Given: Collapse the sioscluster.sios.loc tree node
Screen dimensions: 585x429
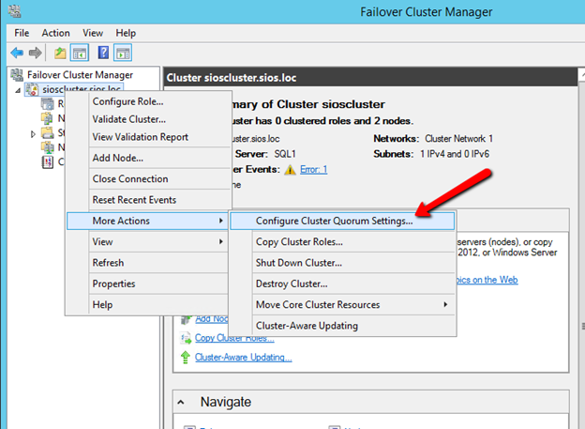Looking at the screenshot, I should [x=20, y=89].
